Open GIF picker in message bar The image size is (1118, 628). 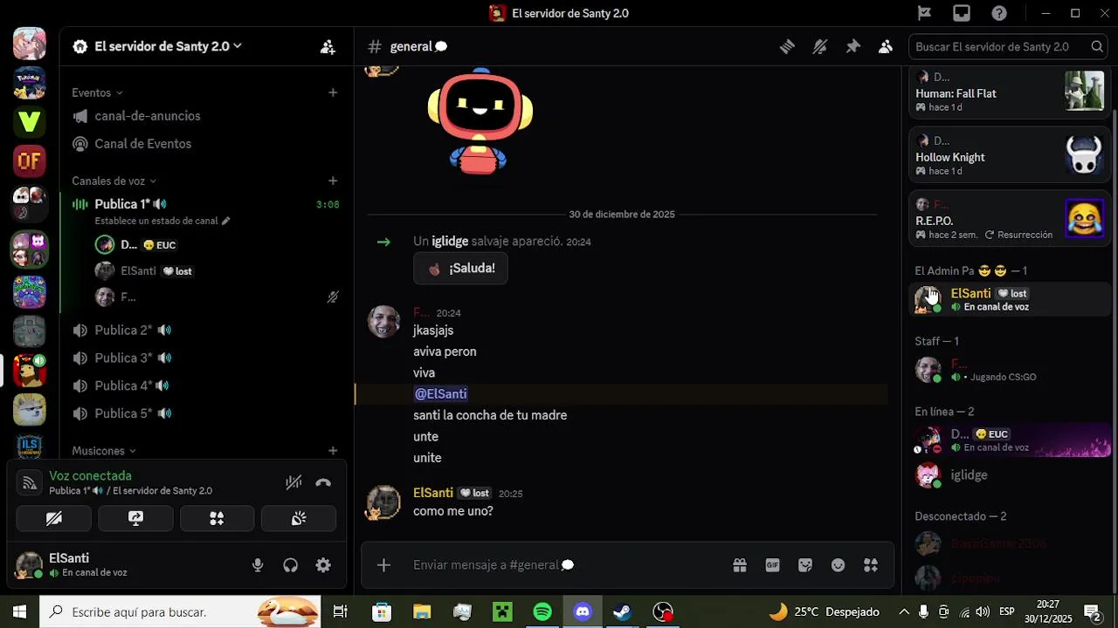[x=772, y=565]
